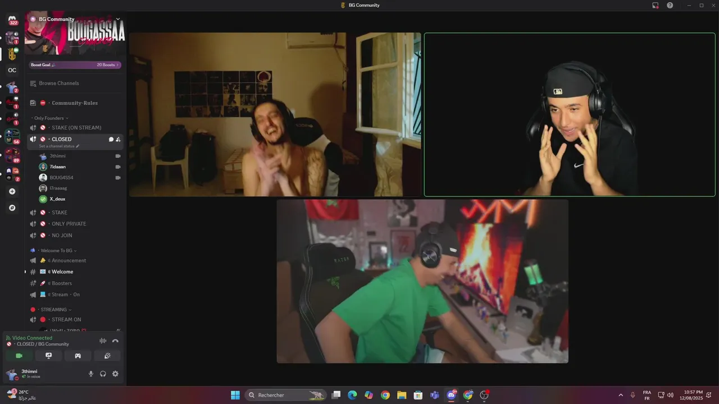Toggle headphones deafen in user panel
This screenshot has width=719, height=404.
pos(103,374)
